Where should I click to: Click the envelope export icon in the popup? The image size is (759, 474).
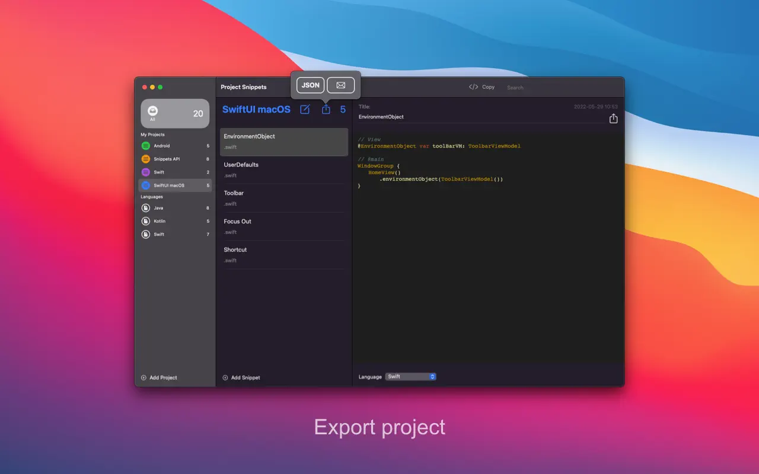tap(341, 85)
